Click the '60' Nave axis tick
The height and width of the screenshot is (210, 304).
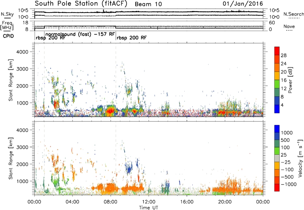pyautogui.click(x=272, y=23)
